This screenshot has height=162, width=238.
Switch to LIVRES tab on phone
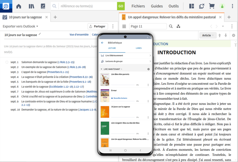pyautogui.click(x=139, y=48)
